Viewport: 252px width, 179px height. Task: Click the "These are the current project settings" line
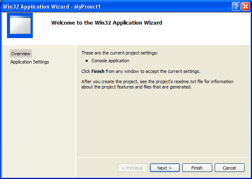pyautogui.click(x=119, y=53)
